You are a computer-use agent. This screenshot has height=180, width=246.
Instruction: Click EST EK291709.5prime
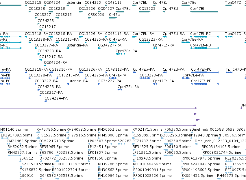click(17, 135)
